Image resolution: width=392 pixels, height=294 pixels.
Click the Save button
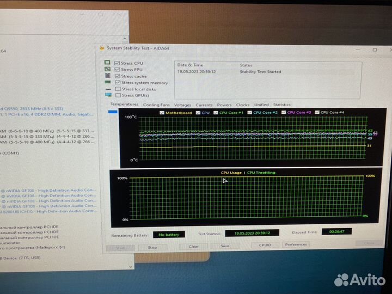[x=225, y=246]
